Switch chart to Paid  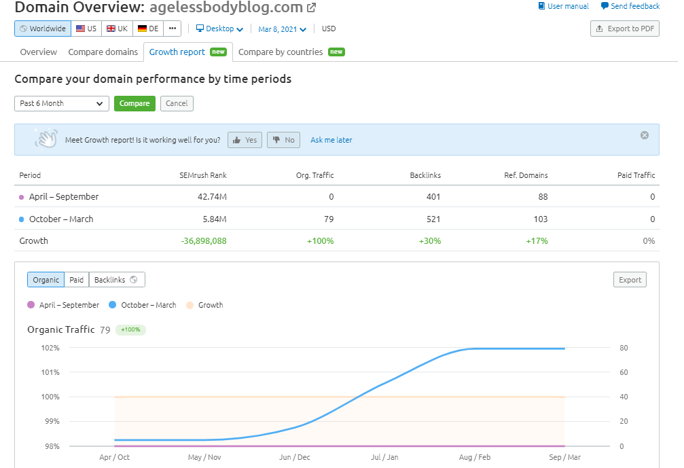(76, 280)
